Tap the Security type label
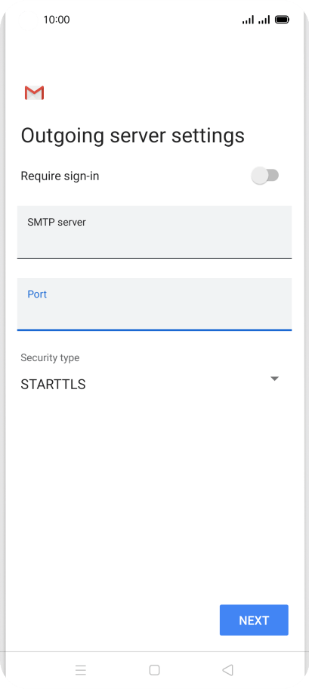Viewport: 309px width, 689px height. click(50, 357)
